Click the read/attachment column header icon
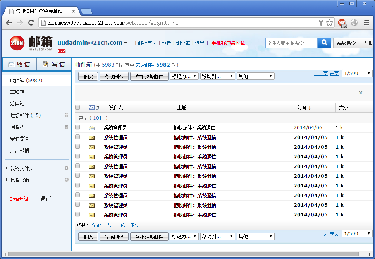The image size is (375, 259). 94,108
